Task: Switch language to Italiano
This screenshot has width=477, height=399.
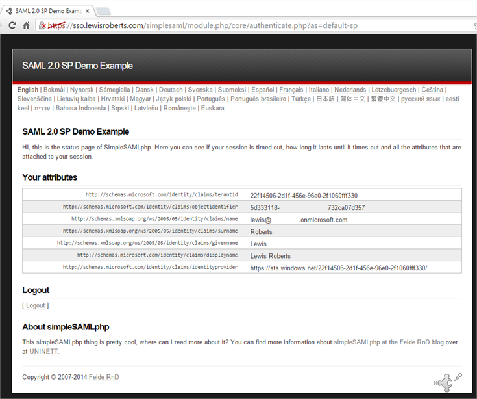Action: click(319, 90)
